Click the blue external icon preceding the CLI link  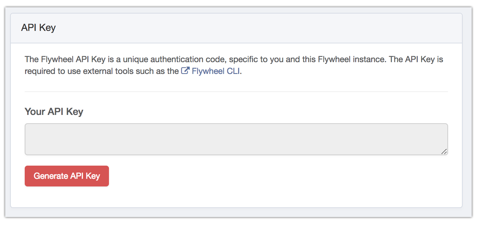point(185,71)
